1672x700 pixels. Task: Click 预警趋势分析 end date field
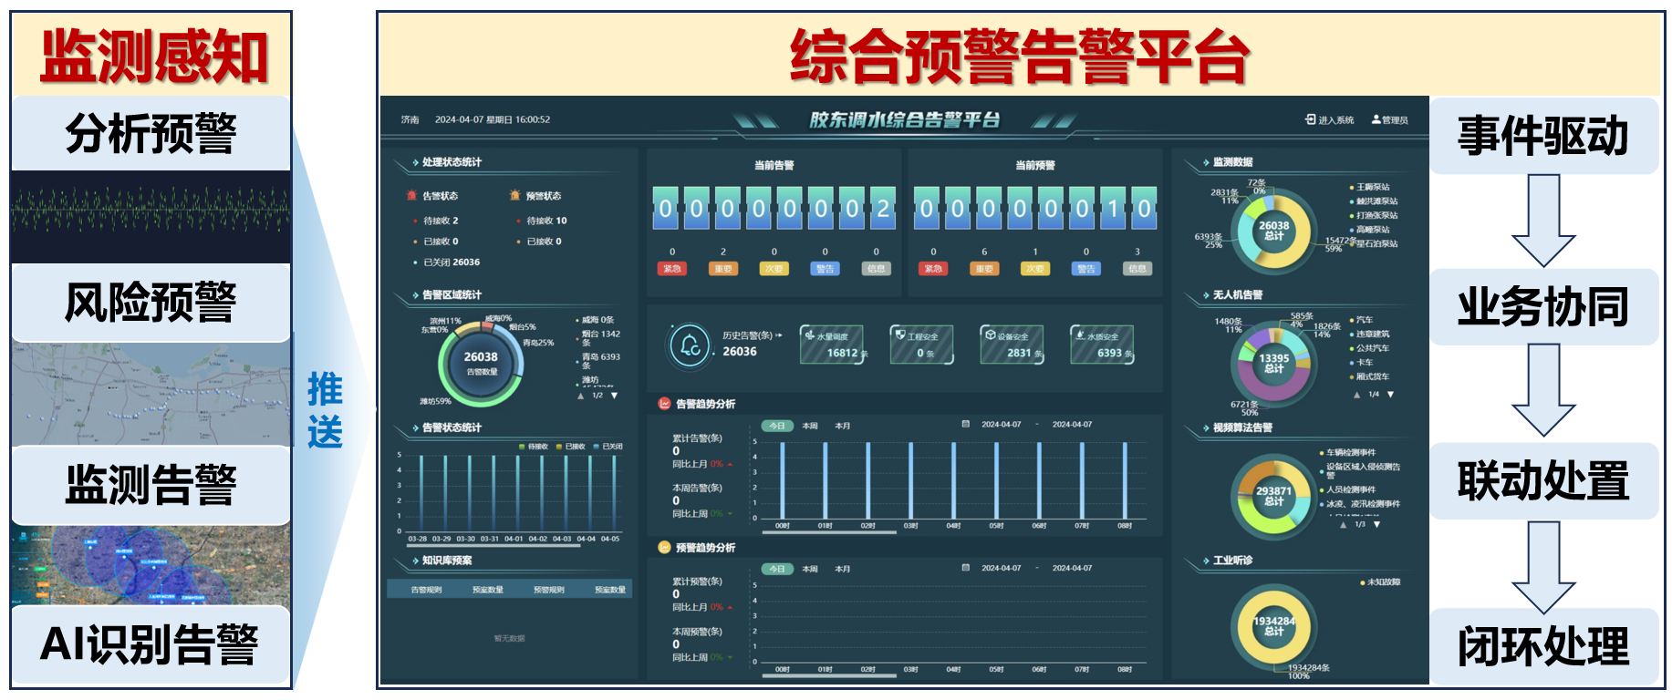(x=1072, y=569)
